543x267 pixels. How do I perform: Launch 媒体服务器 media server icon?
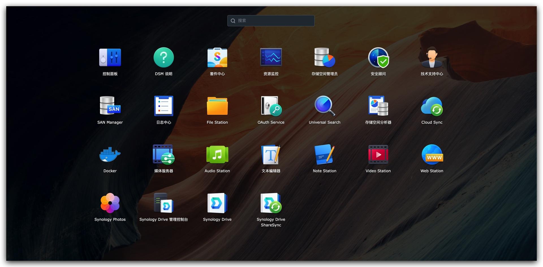163,154
